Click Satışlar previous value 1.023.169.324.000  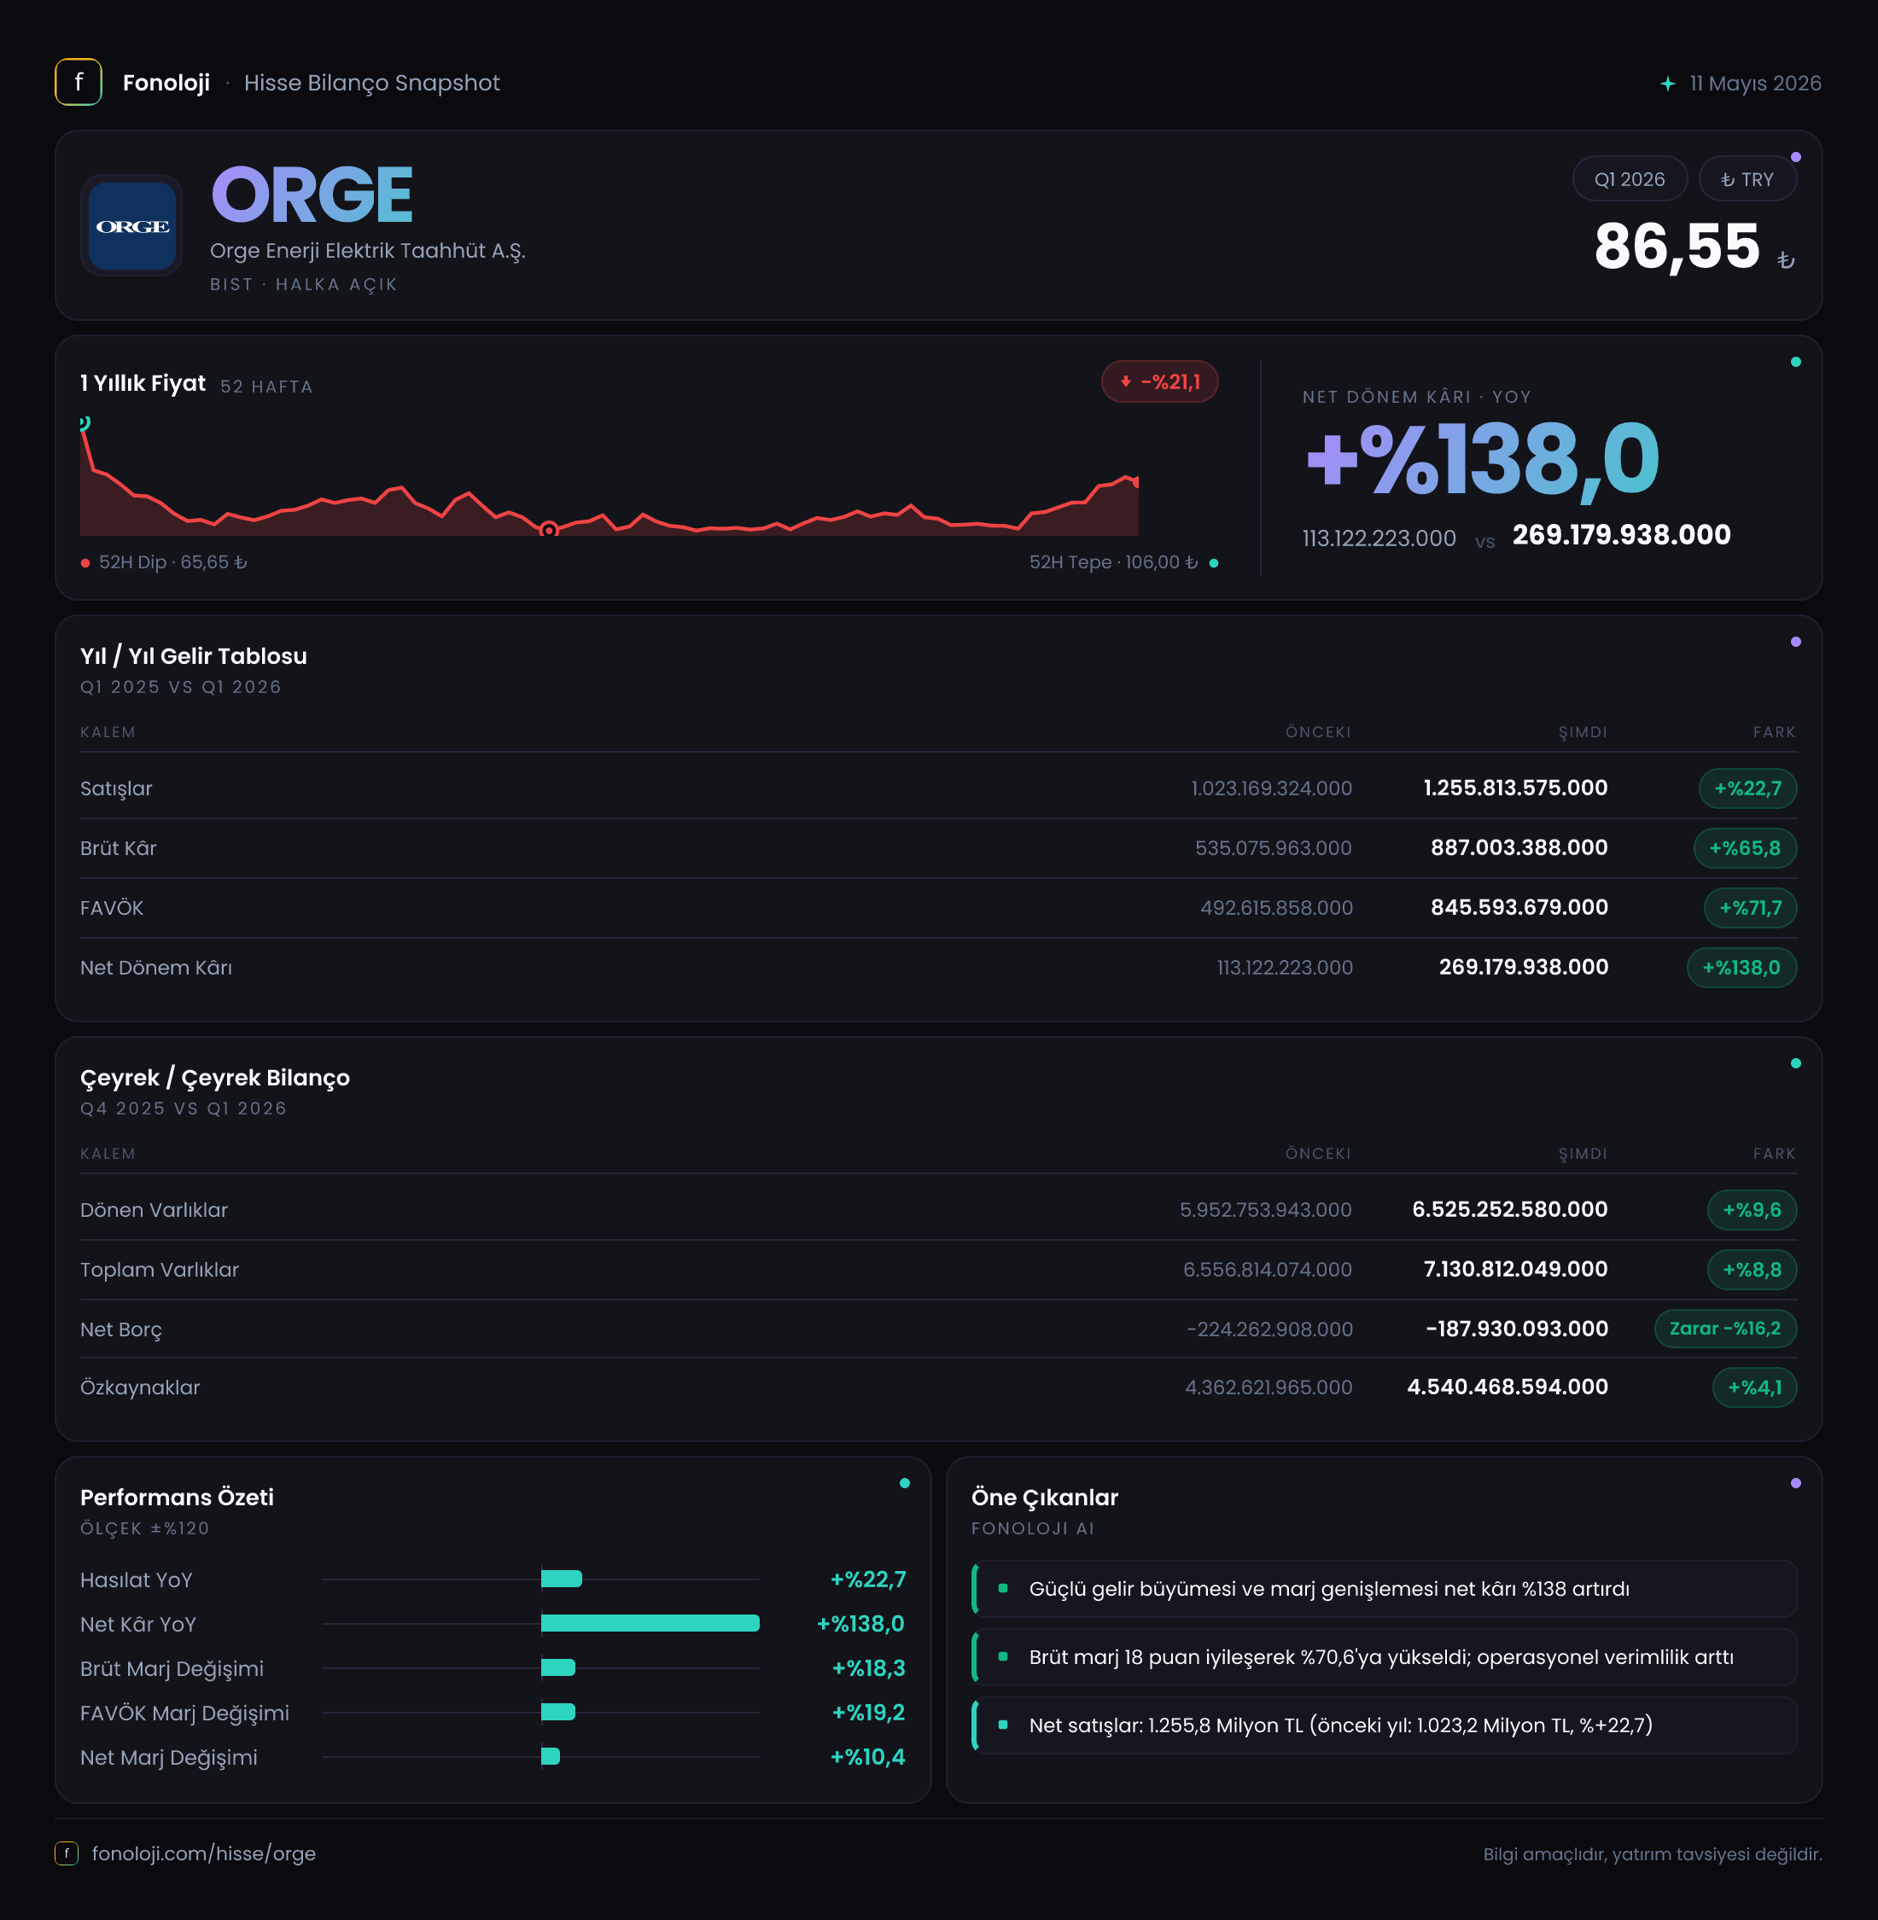(x=1271, y=788)
